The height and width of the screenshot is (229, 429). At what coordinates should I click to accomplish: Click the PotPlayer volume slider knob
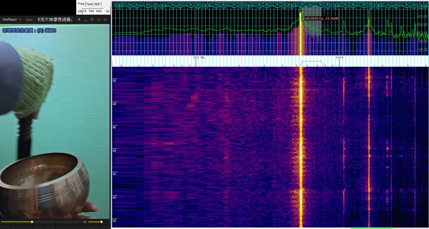(101, 222)
